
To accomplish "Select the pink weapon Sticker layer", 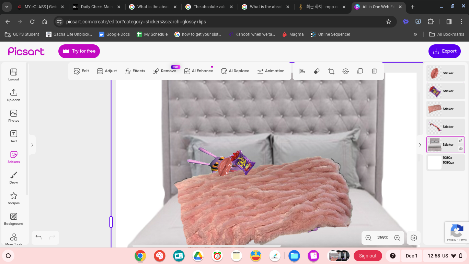I will coord(446,127).
